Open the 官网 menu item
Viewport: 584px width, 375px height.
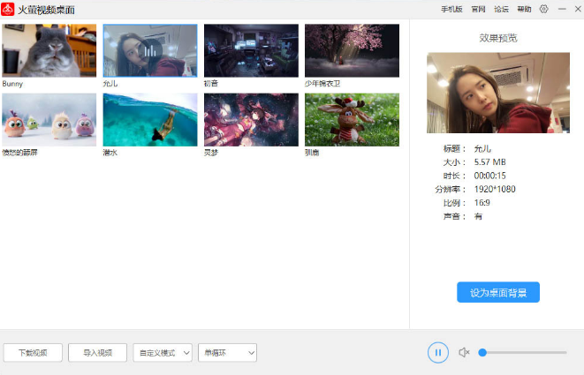[x=478, y=10]
